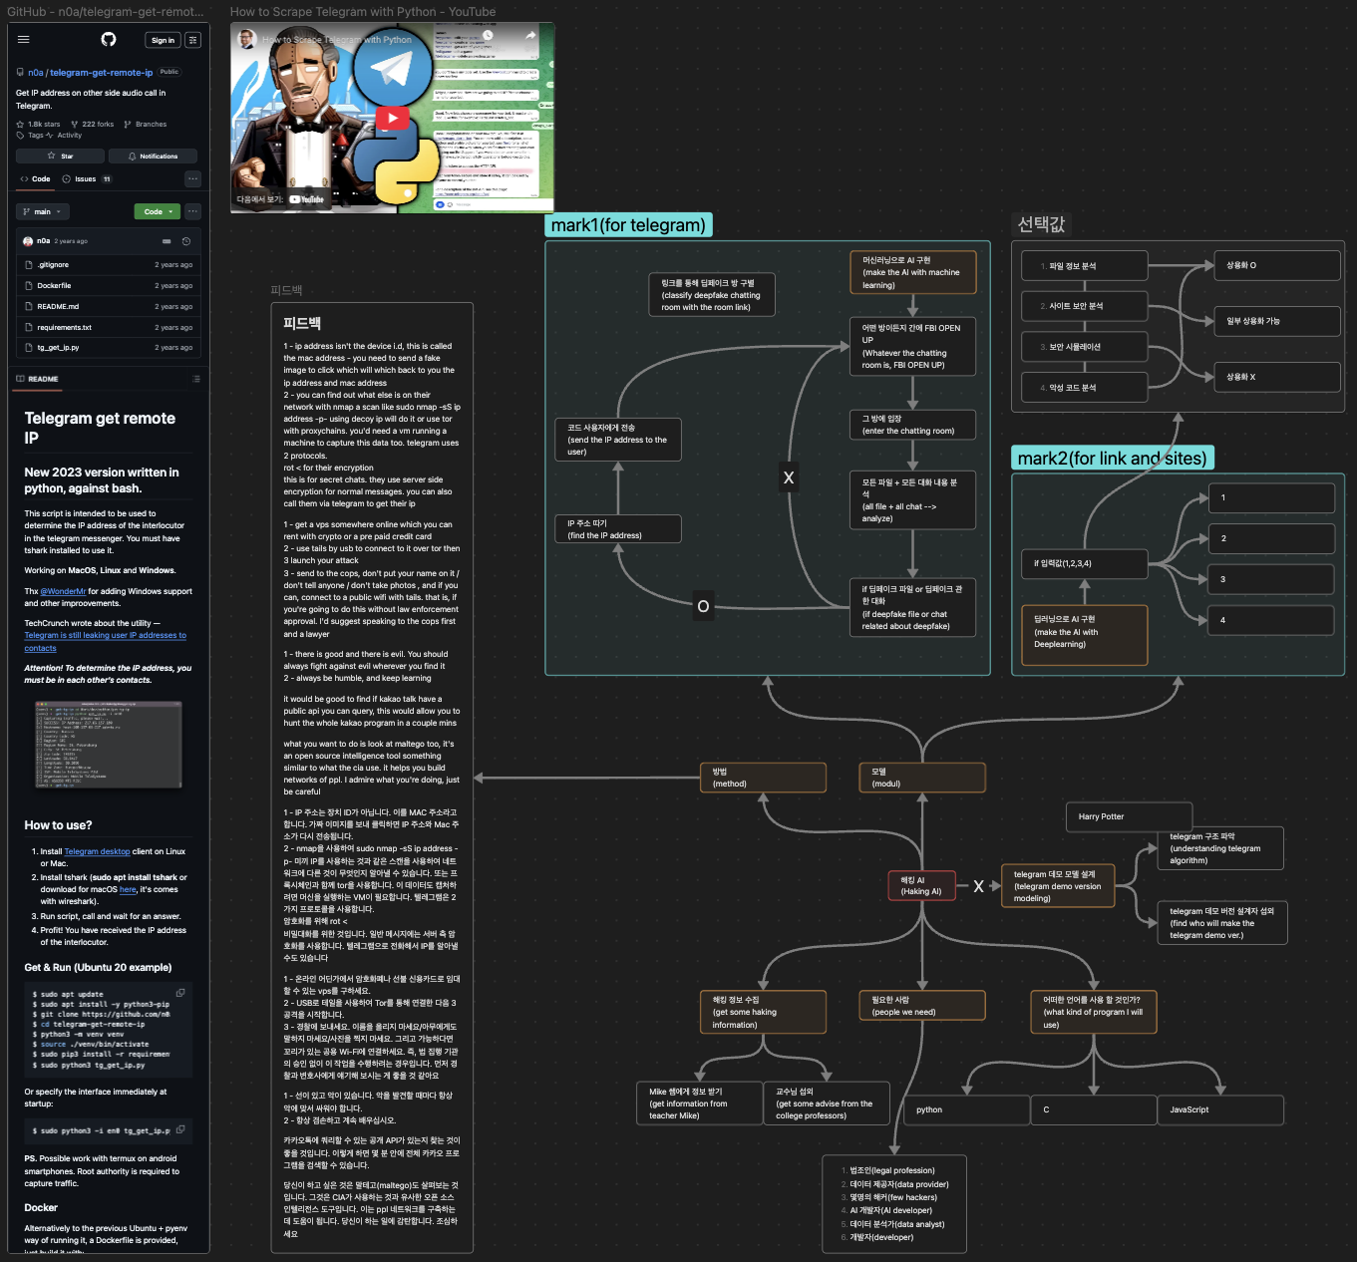The height and width of the screenshot is (1262, 1357).
Task: Click the n0a avatar in the commit row
Action: [x=28, y=241]
